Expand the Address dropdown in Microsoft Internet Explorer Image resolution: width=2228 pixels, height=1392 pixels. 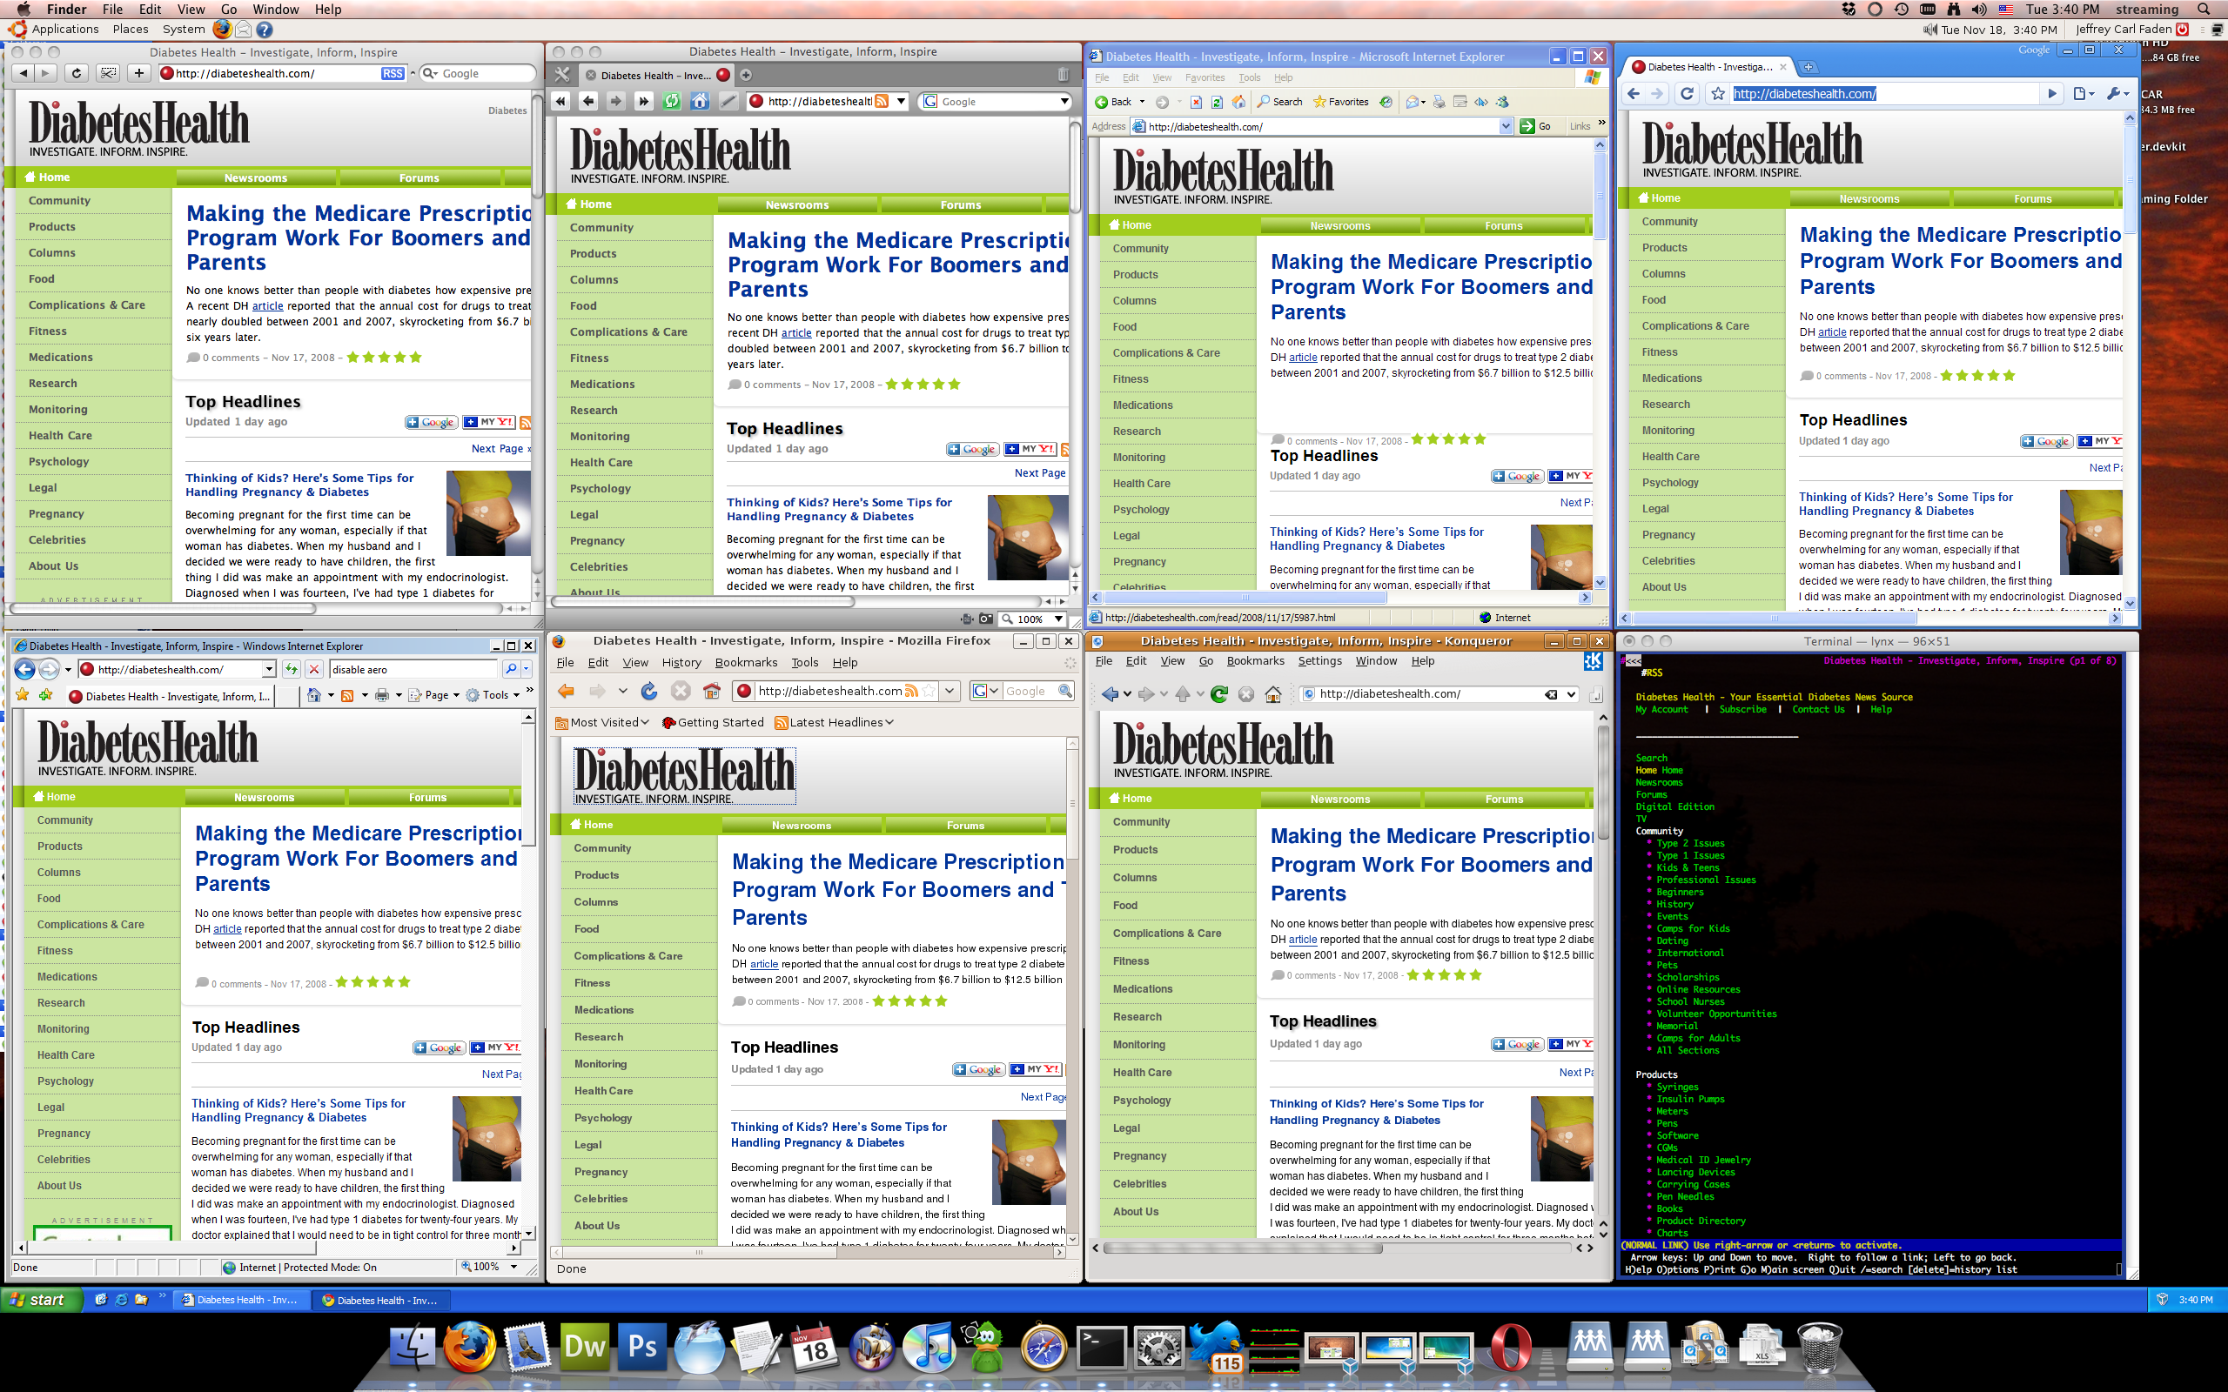pos(1507,126)
